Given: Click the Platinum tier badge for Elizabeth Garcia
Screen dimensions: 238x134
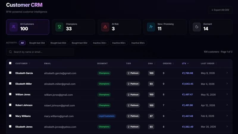Looking at the screenshot, I should point(133,73).
